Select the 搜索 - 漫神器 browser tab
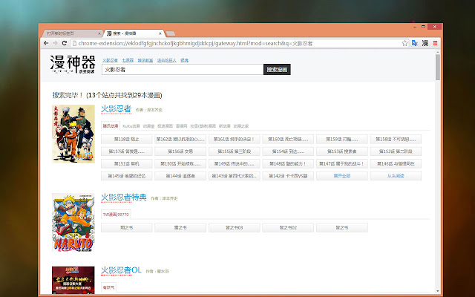This screenshot has width=475, height=297. point(134,33)
